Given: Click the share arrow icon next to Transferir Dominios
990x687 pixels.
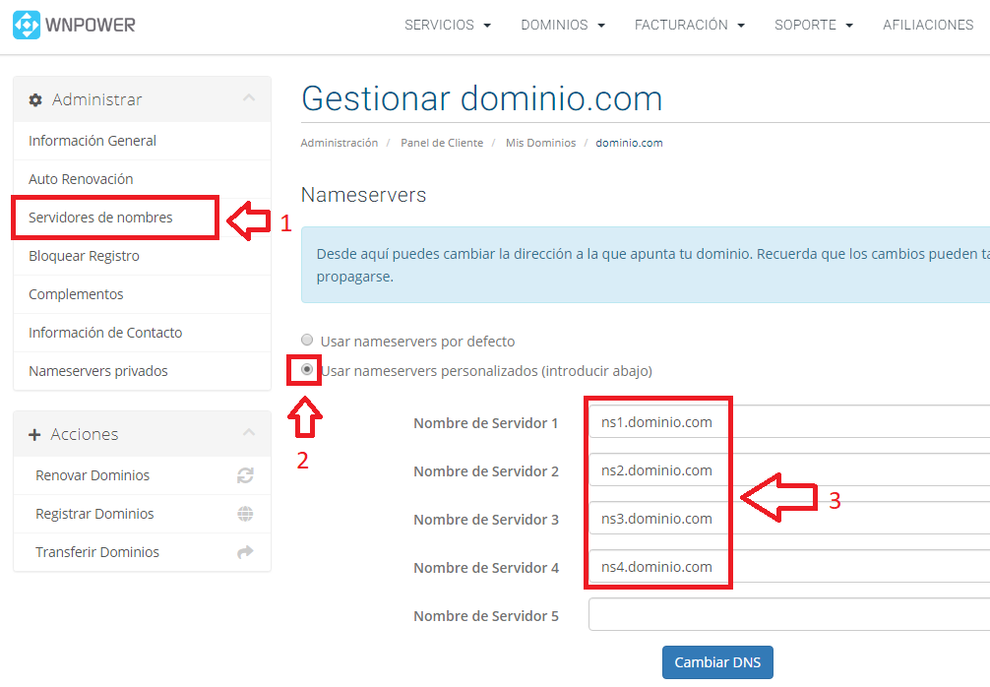Looking at the screenshot, I should click(x=245, y=552).
